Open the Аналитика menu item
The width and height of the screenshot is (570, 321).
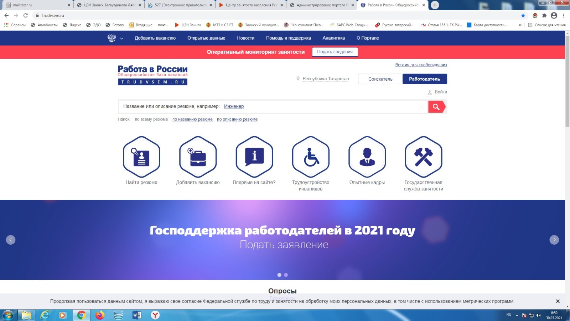coord(333,38)
